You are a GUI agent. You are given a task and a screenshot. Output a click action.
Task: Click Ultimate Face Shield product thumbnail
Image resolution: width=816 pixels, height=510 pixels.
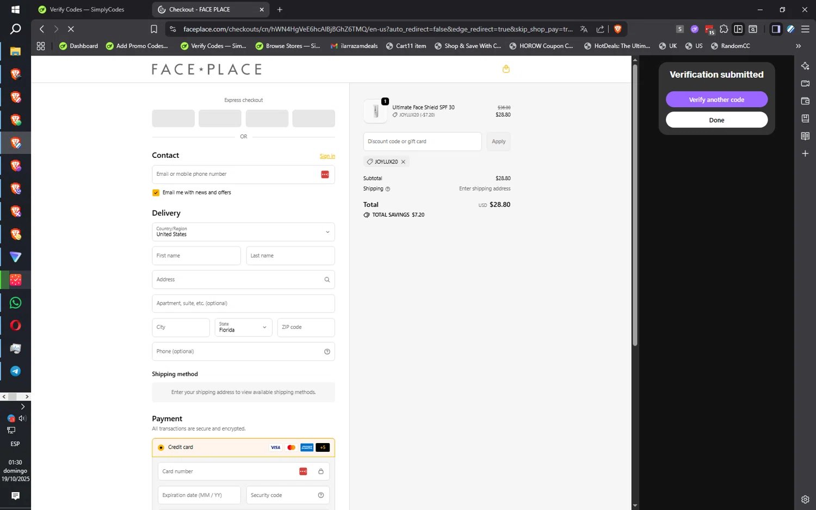(x=375, y=111)
